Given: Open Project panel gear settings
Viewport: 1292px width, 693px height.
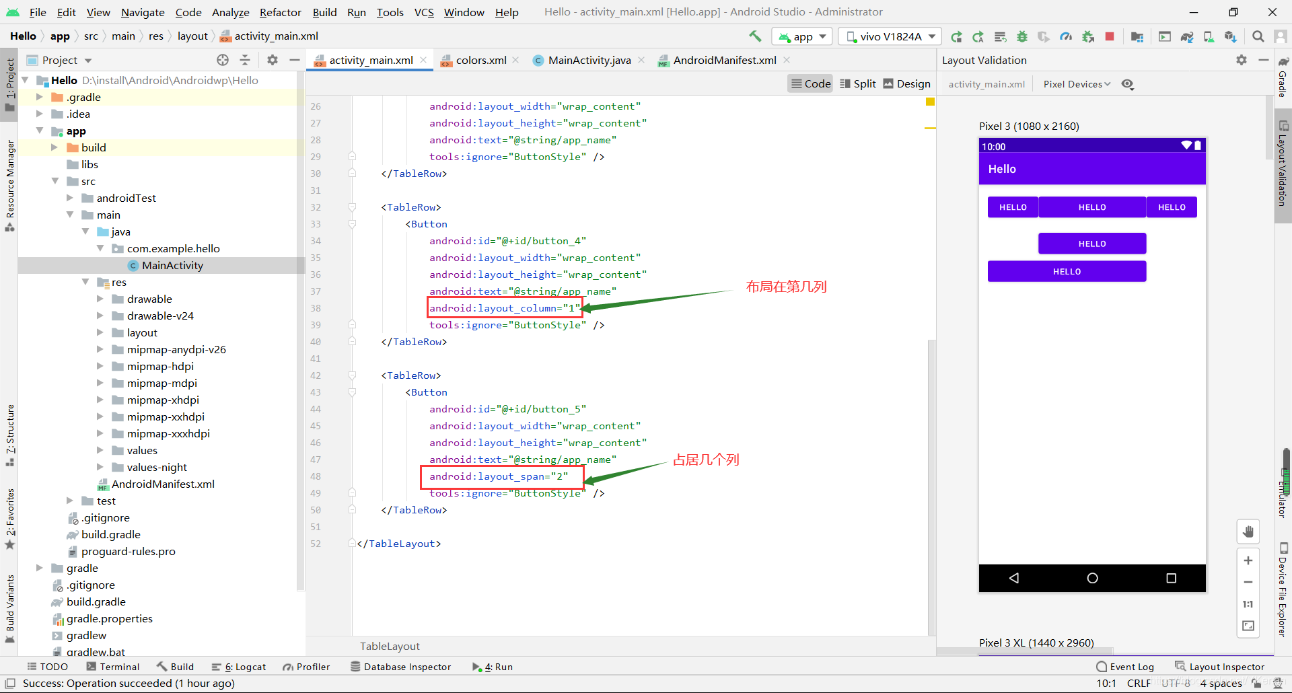Looking at the screenshot, I should click(273, 60).
